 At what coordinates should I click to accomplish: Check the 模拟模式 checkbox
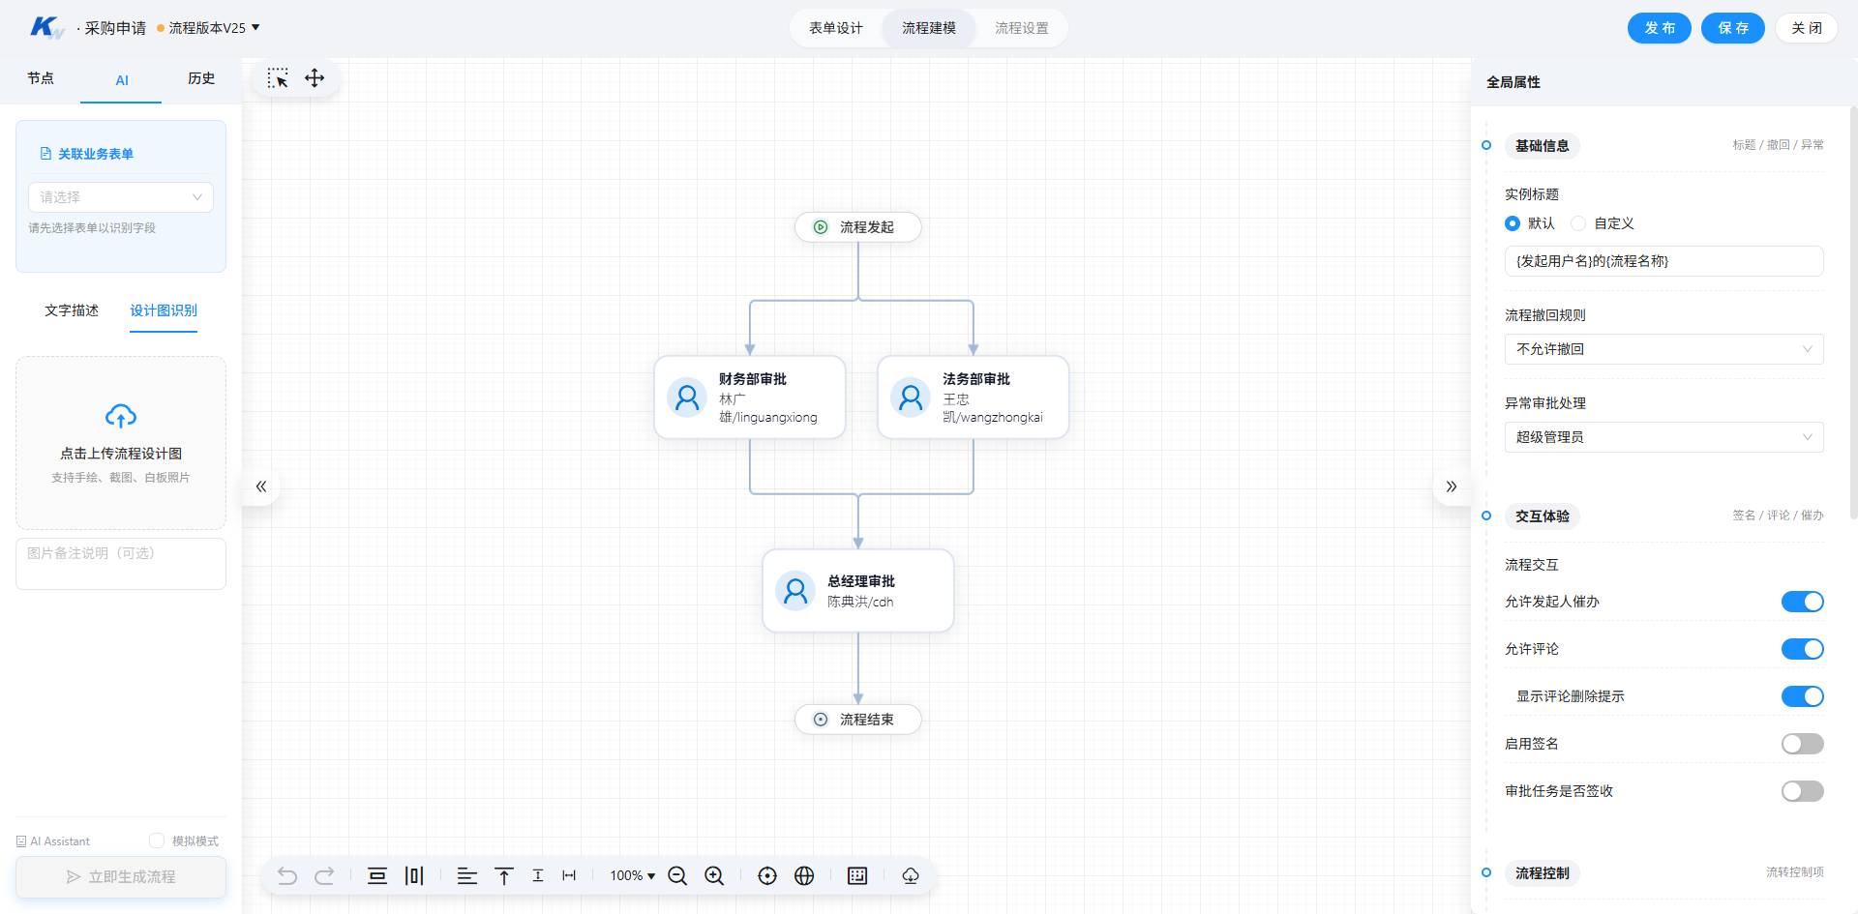[157, 840]
